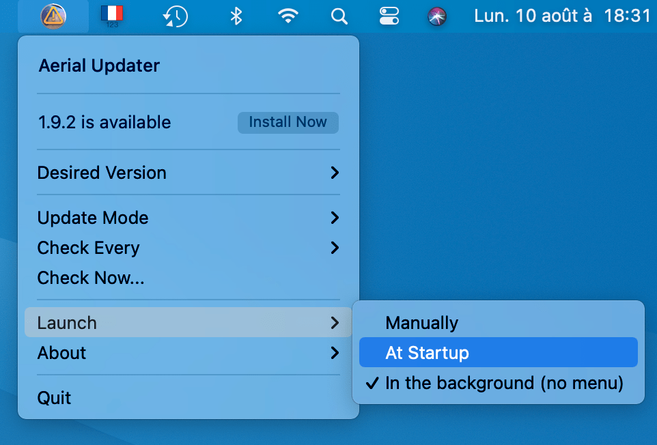Expand the Update Mode submenu

point(188,218)
